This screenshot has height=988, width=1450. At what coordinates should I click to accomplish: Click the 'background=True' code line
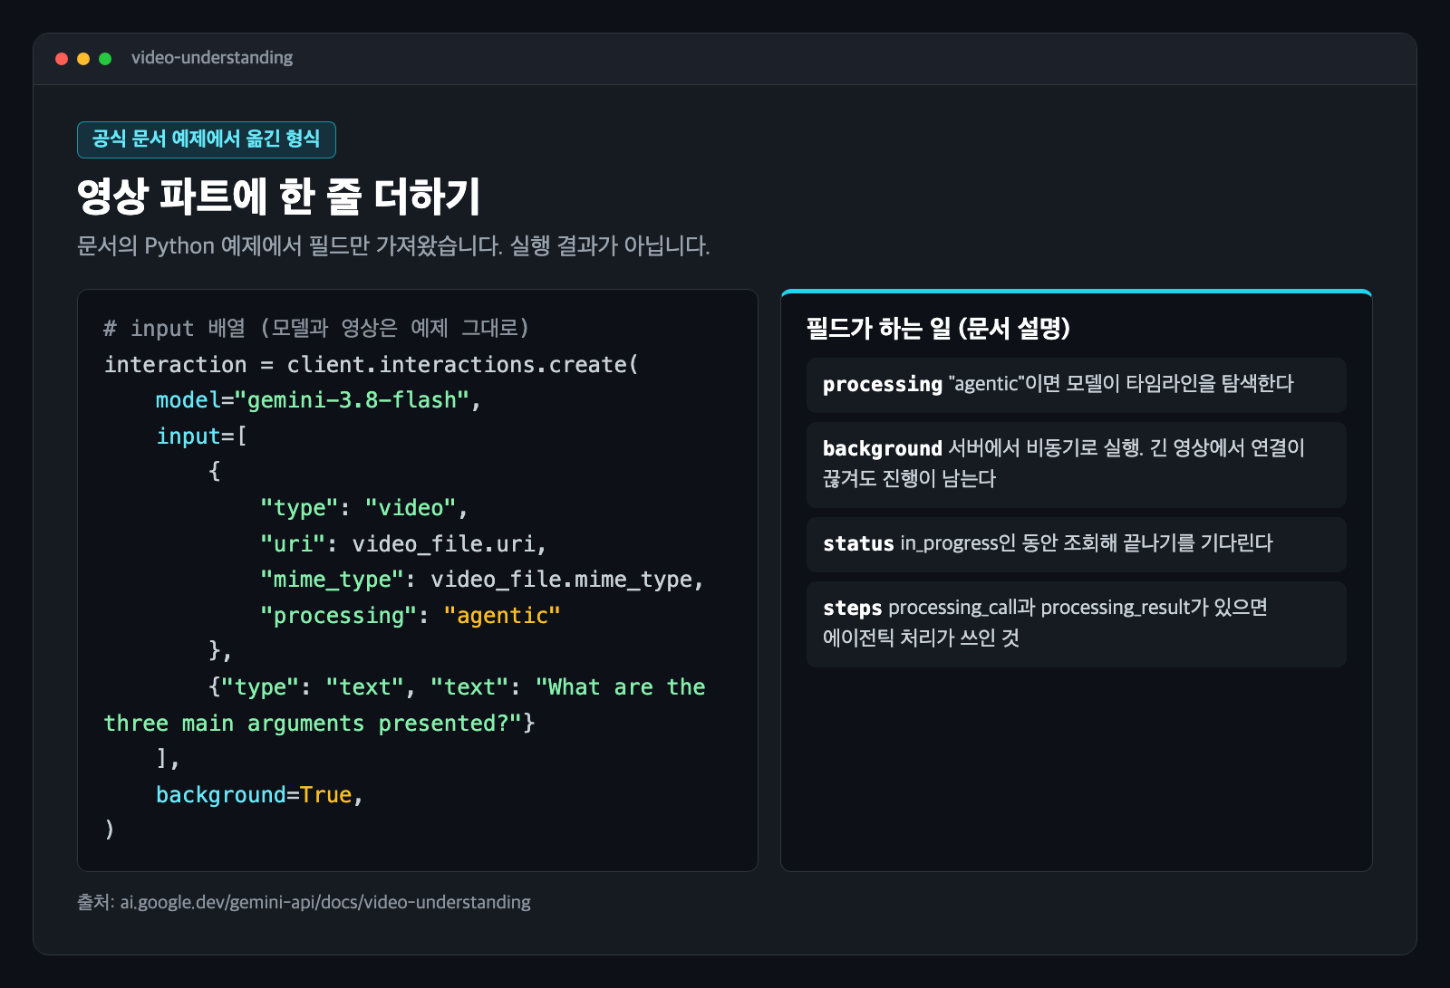click(x=259, y=795)
